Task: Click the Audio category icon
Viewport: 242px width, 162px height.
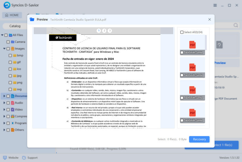Action: (x=12, y=103)
